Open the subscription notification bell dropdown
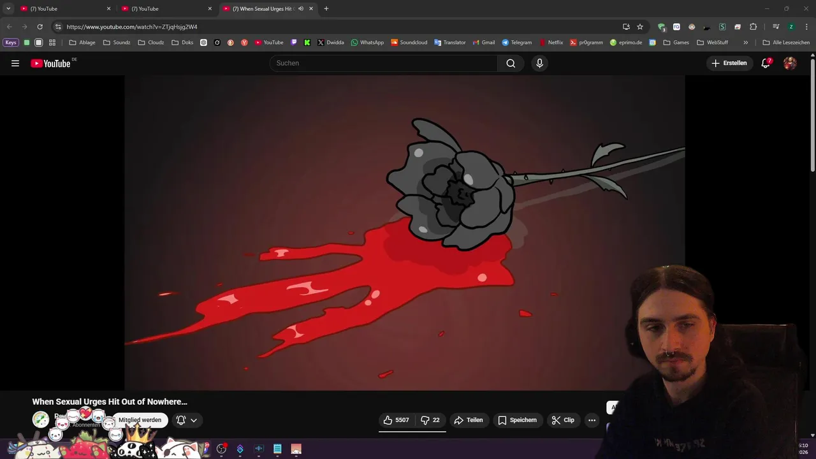Viewport: 816px width, 459px height. (x=187, y=420)
